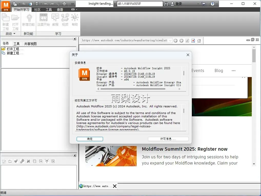Click the new layer icon in layers toolbar
This screenshot has width=261, height=196.
click(4, 161)
